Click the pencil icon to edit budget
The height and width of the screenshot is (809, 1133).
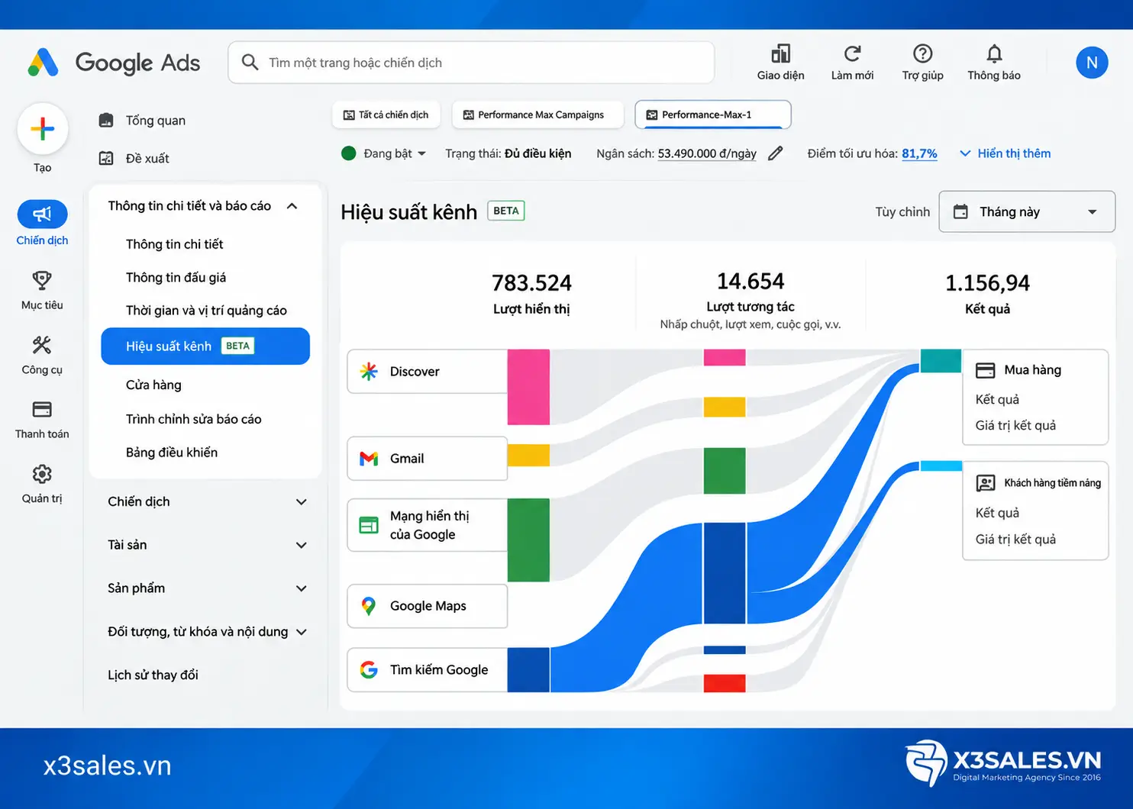(775, 153)
